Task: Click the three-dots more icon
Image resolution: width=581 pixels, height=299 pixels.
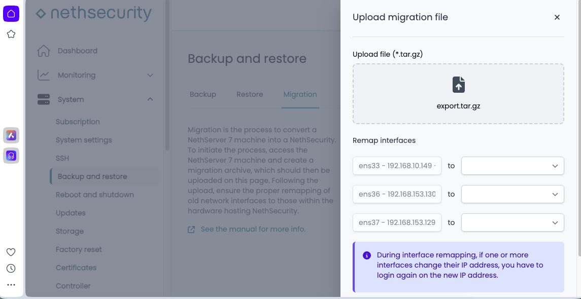Action: pos(11,285)
